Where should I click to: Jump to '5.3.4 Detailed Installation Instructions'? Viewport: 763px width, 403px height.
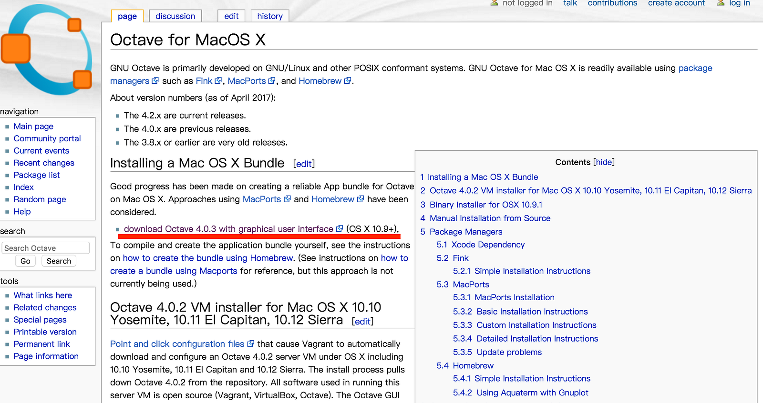[x=526, y=338]
